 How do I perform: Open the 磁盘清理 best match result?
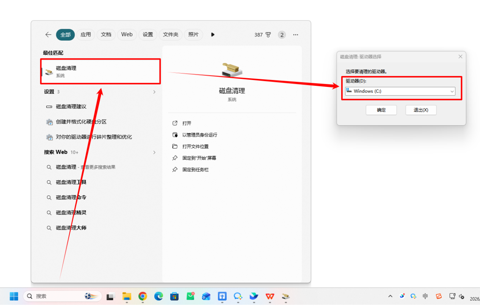[x=100, y=71]
